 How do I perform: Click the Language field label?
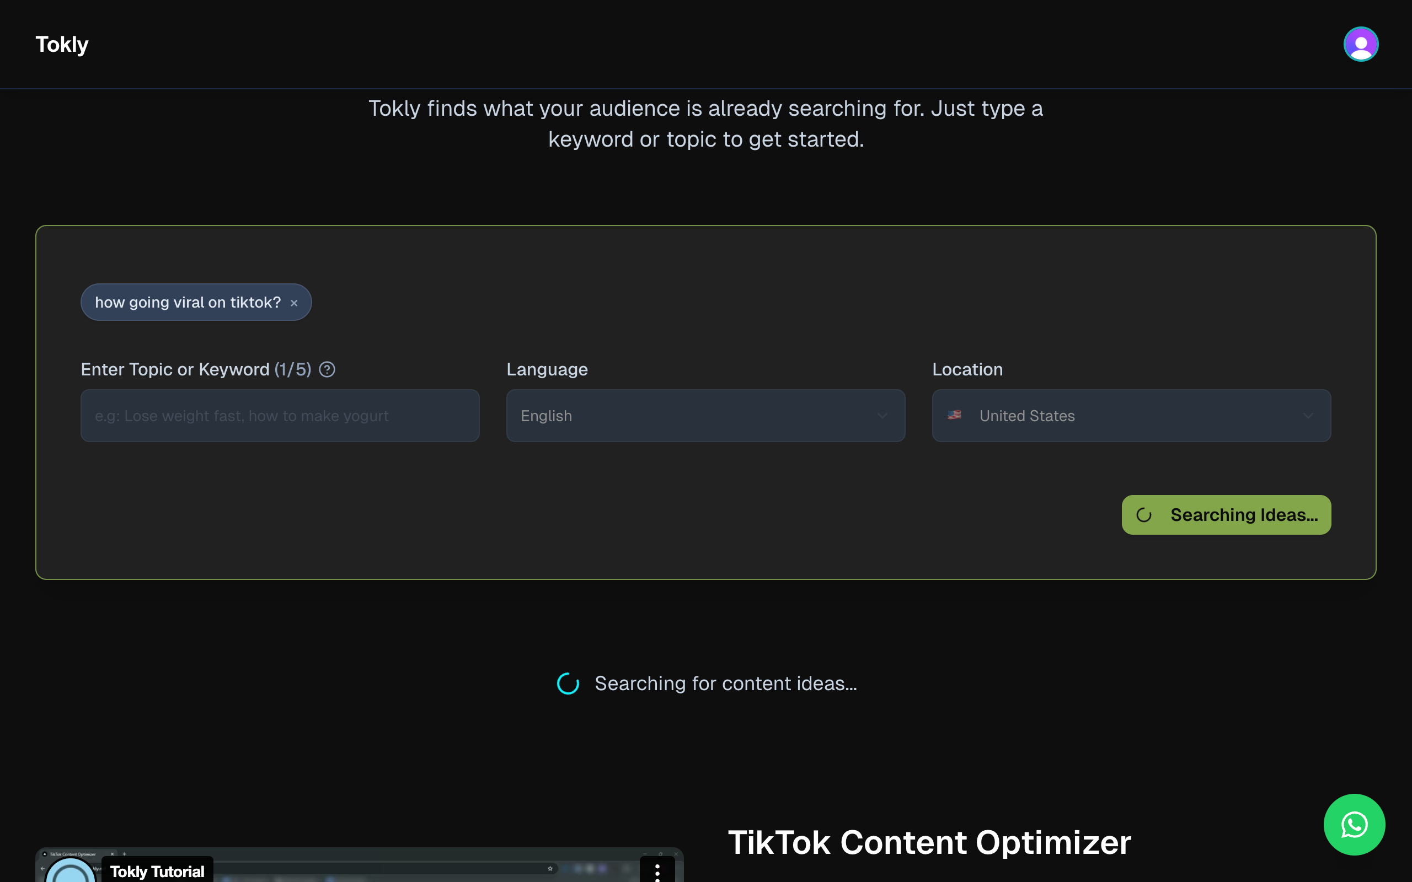(x=547, y=369)
